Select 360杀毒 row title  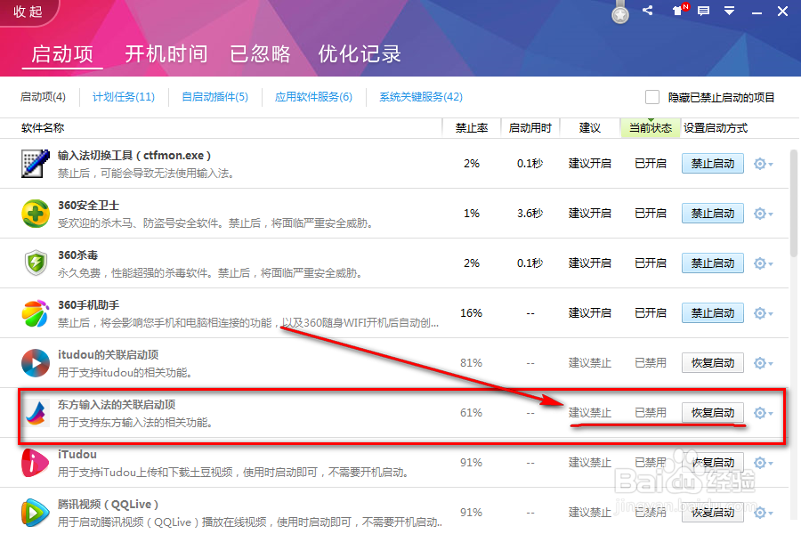point(77,255)
